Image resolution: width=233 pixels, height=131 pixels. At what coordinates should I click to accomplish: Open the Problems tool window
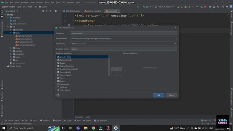pyautogui.click(x=45, y=120)
